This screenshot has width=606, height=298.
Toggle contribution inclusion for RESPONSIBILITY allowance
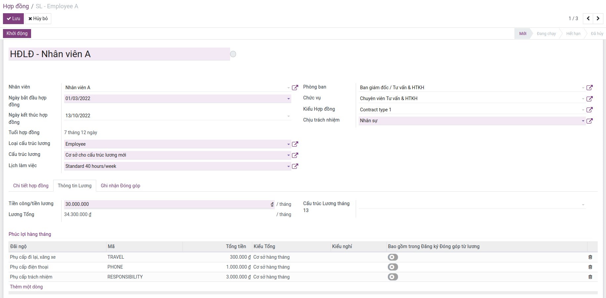click(x=392, y=277)
